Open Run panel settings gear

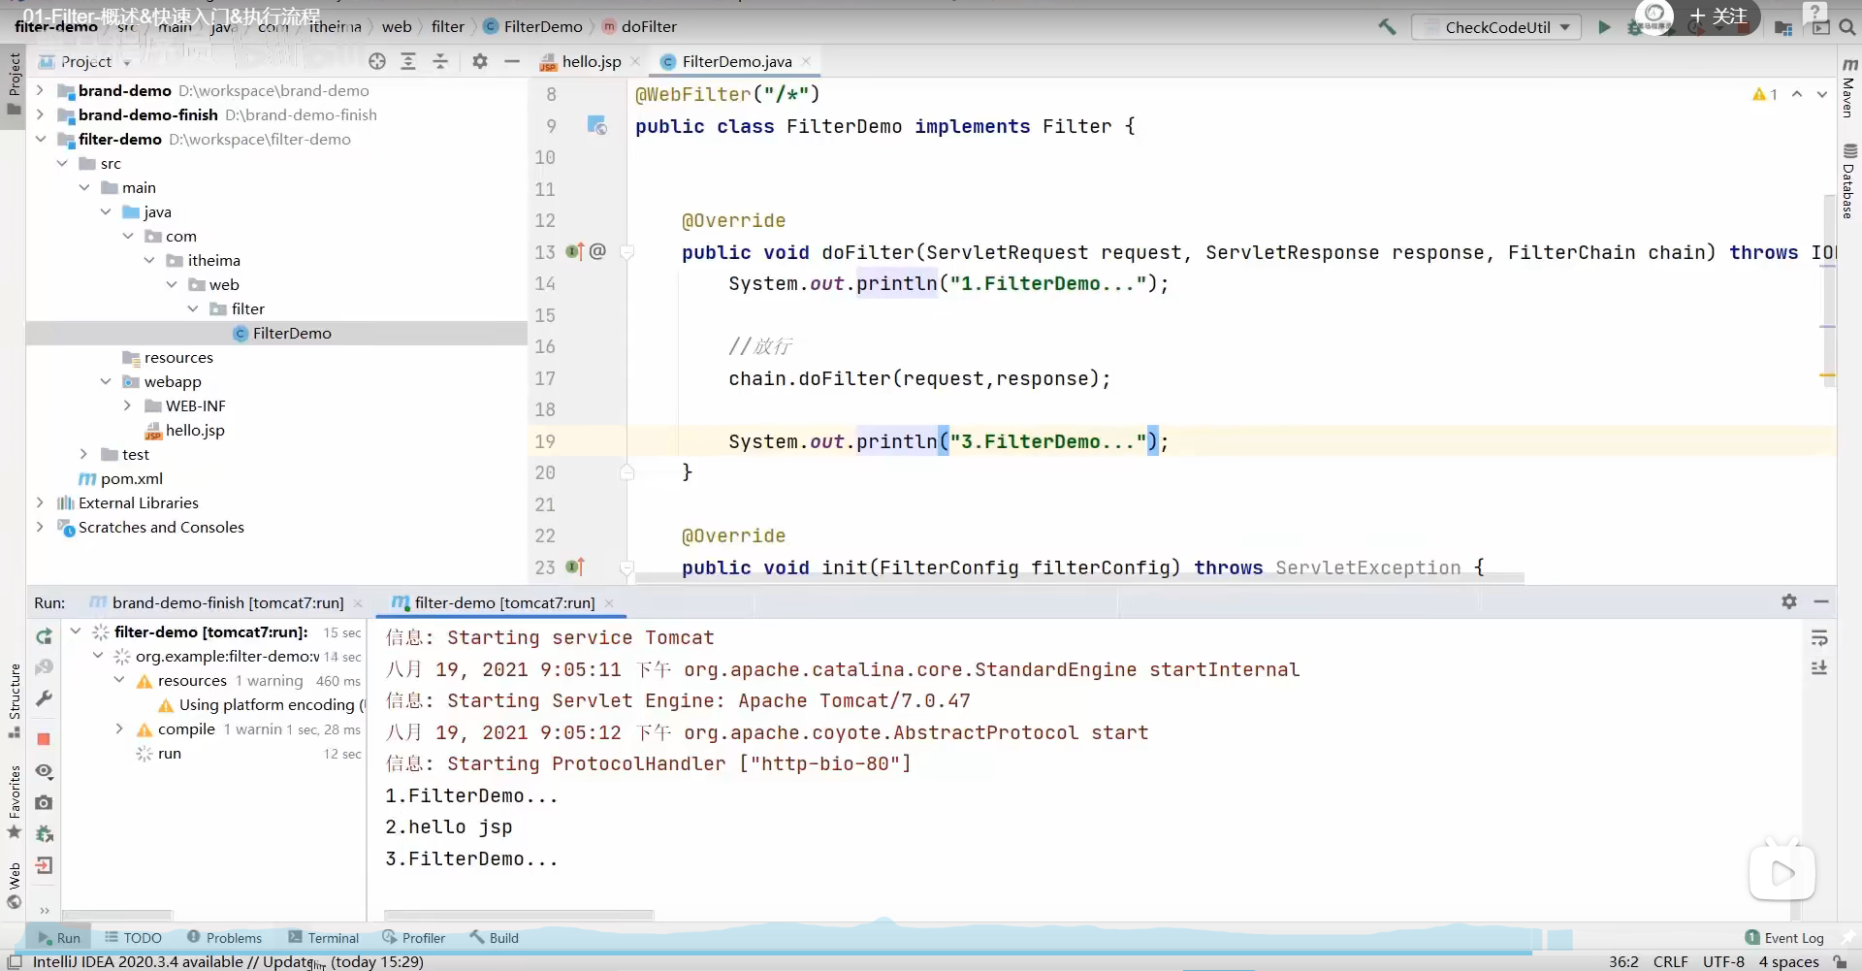point(1789,601)
